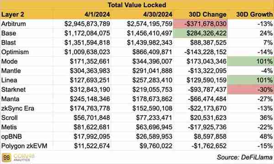
Task: Click the green Linea 101% growth cell
Action: click(x=251, y=80)
